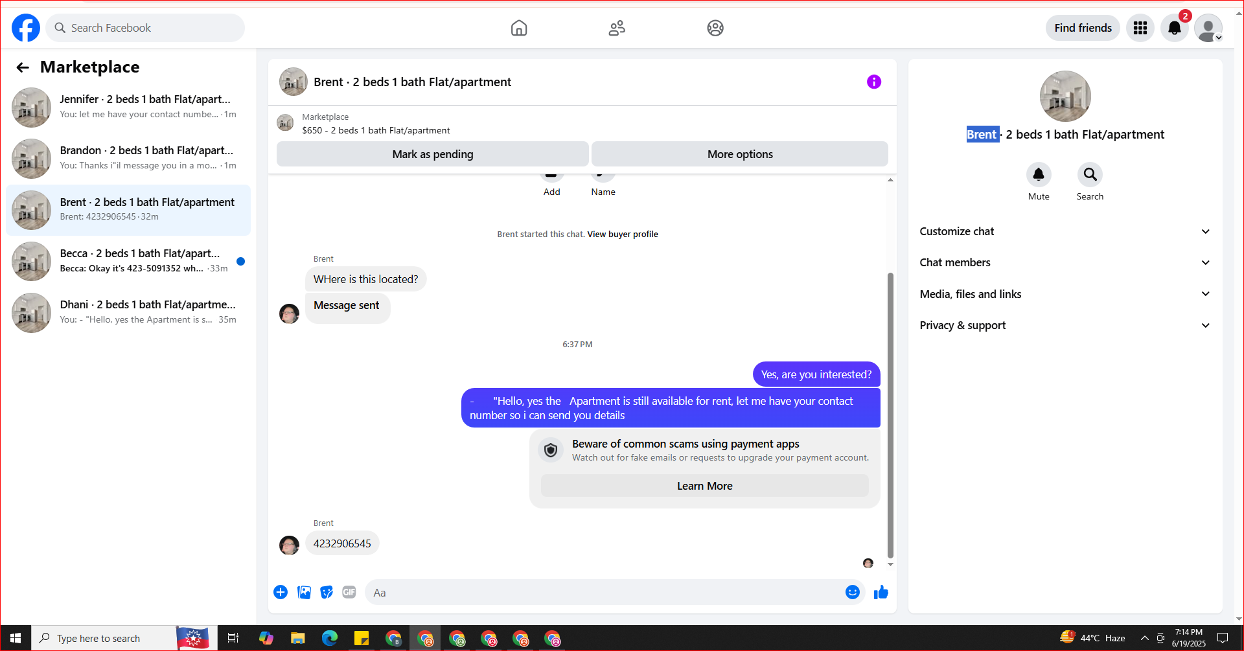
Task: Show hidden system tray icons
Action: [x=1145, y=638]
